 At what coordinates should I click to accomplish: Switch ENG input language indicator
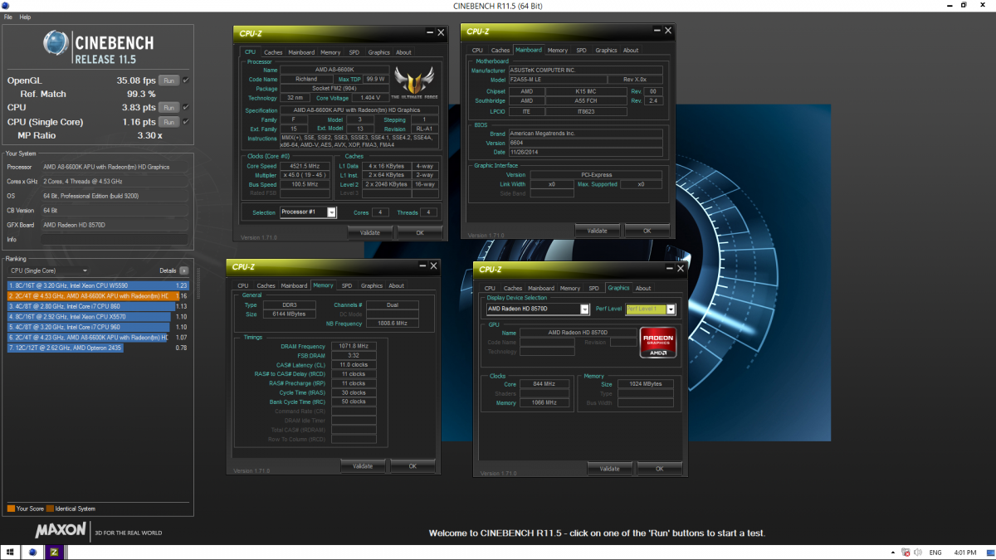coord(935,553)
